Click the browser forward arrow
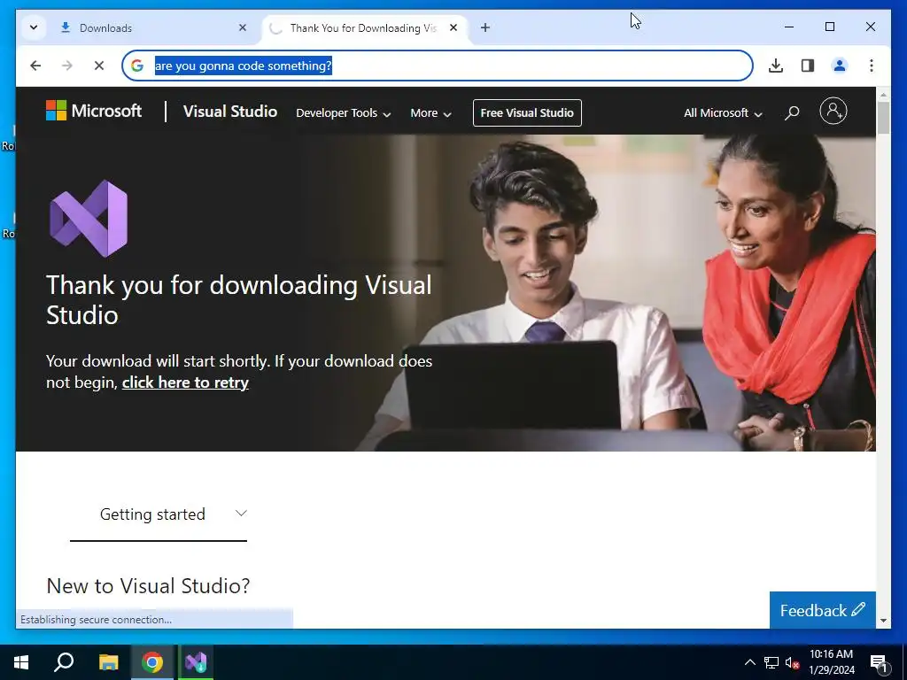The image size is (907, 680). coord(67,66)
